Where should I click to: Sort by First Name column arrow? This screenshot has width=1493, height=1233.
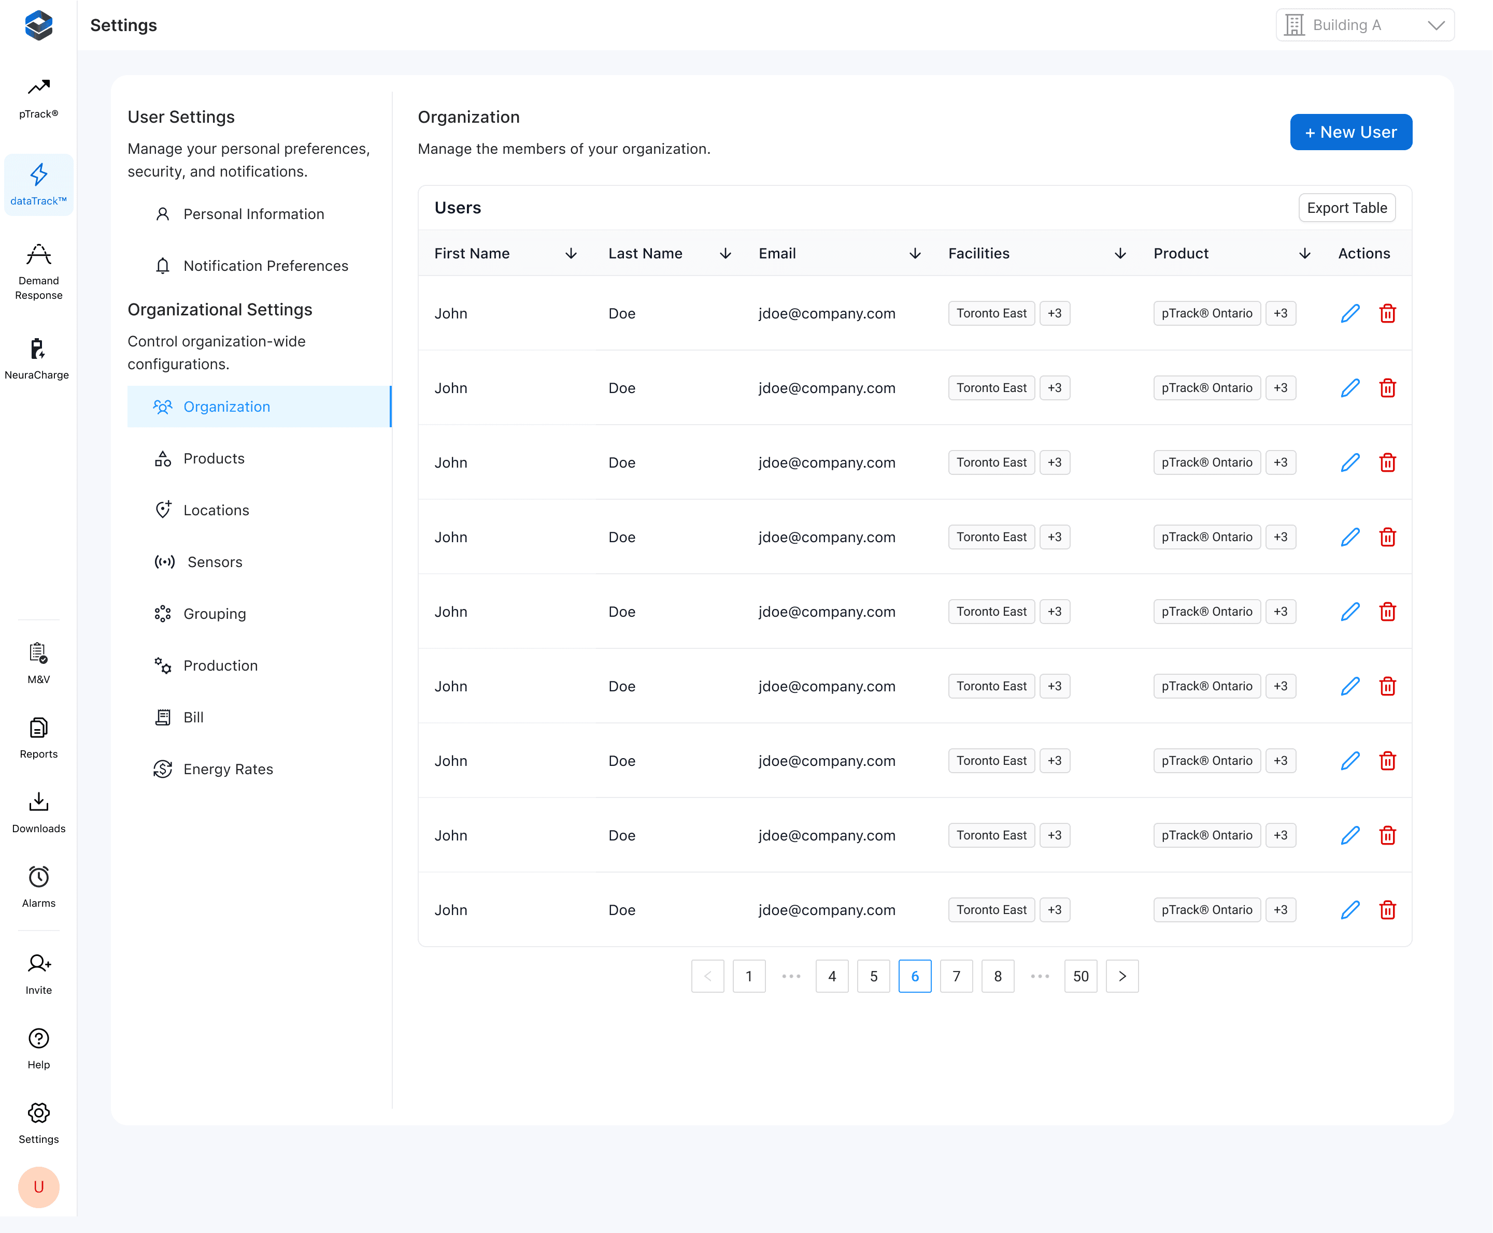point(571,254)
